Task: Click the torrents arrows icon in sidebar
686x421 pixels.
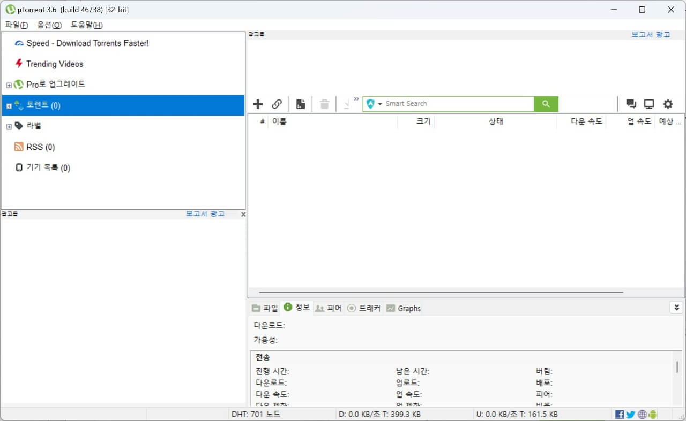Action: [19, 105]
